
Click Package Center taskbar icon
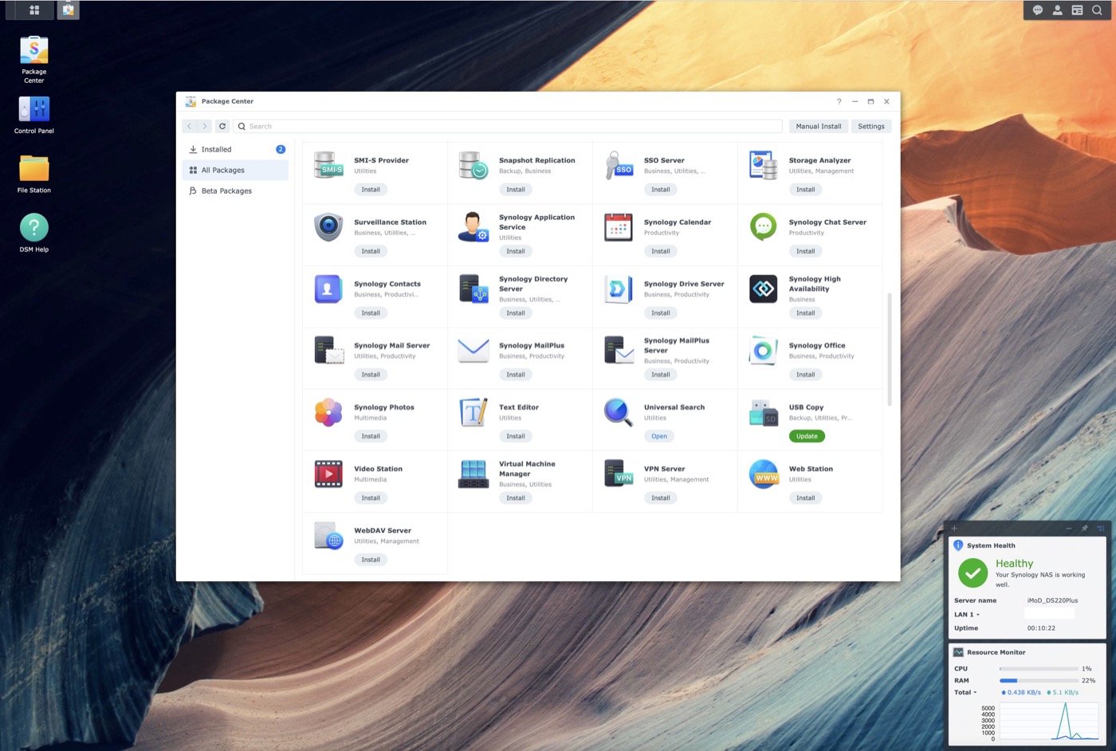[68, 10]
